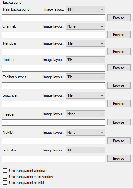Toggle Use transparent main window
Image resolution: width=133 pixels, height=189 pixels.
[5, 177]
